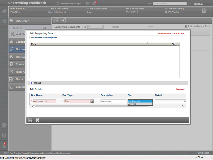
Task: Click the Doc Name field Restrictions.pdf
Action: (44, 101)
